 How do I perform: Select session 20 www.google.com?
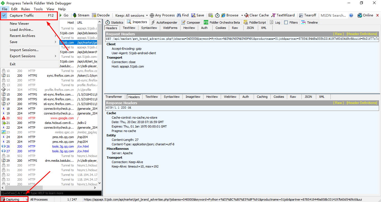click(x=49, y=118)
